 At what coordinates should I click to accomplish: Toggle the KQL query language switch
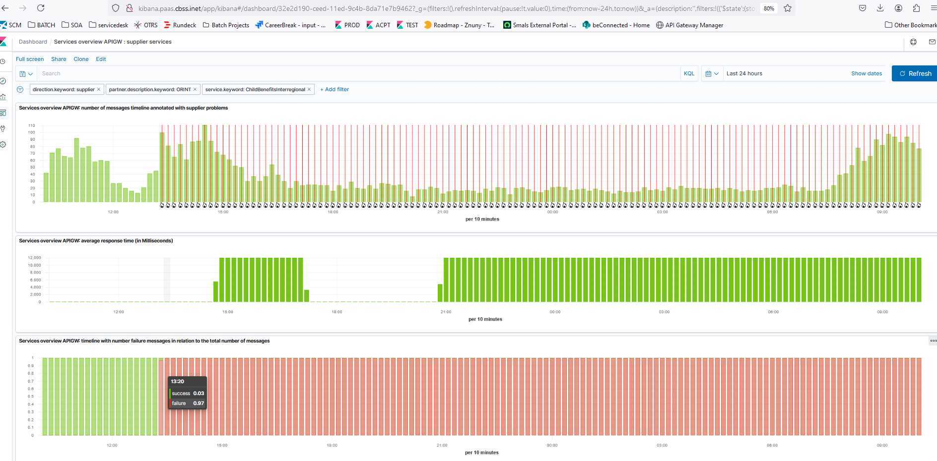pos(689,73)
